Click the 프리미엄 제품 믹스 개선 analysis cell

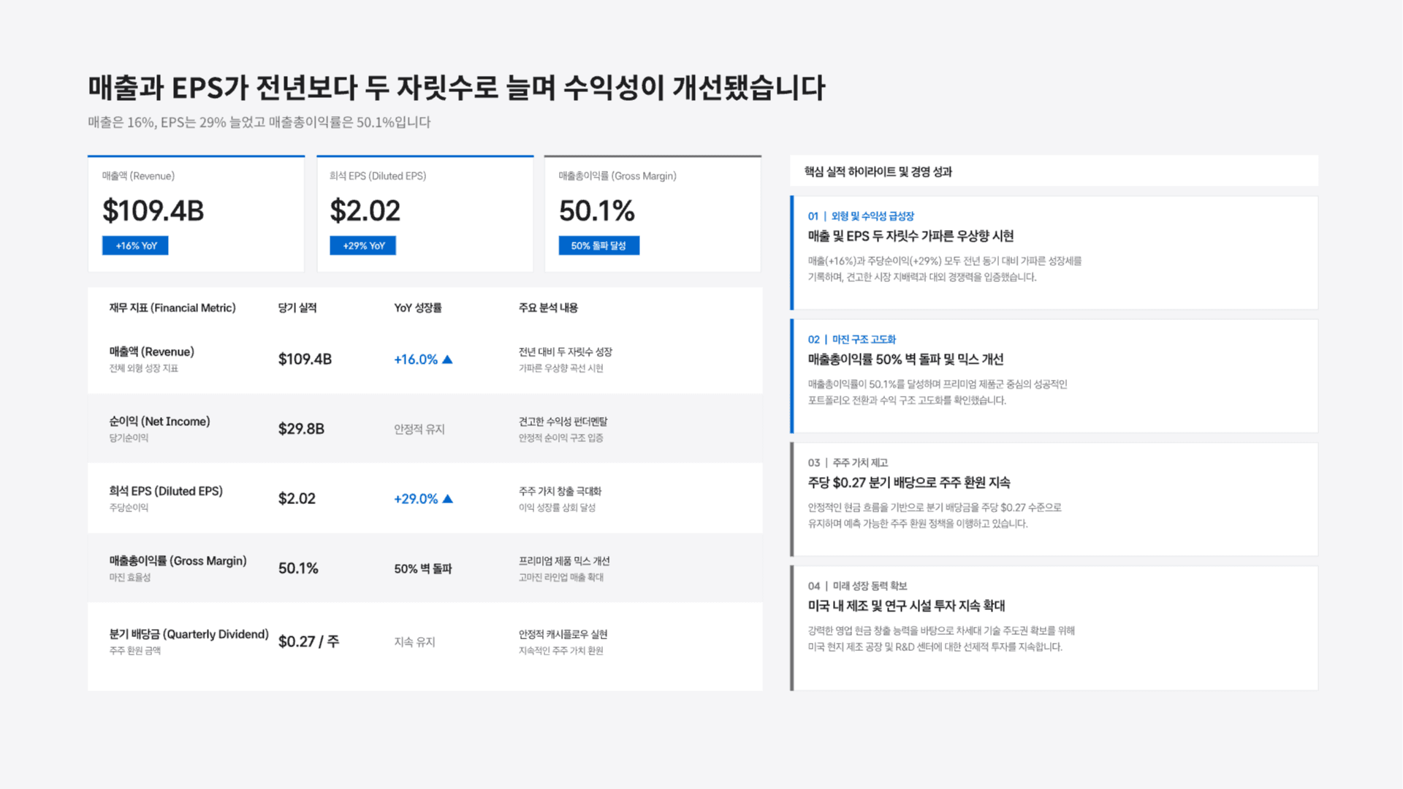[x=564, y=561]
